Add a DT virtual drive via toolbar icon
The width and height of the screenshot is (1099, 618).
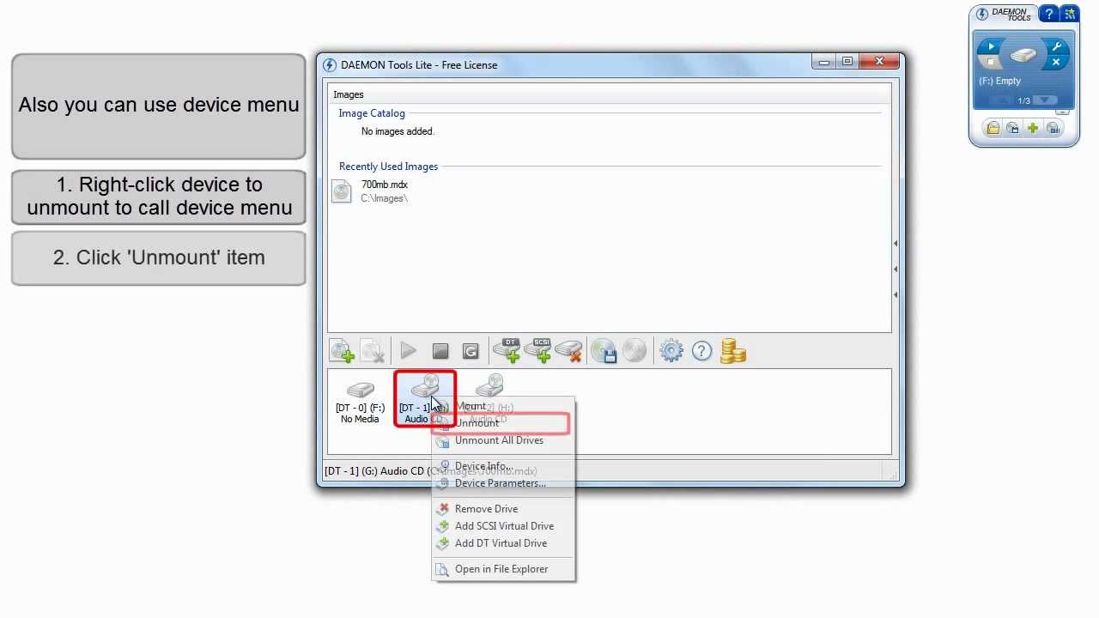507,350
